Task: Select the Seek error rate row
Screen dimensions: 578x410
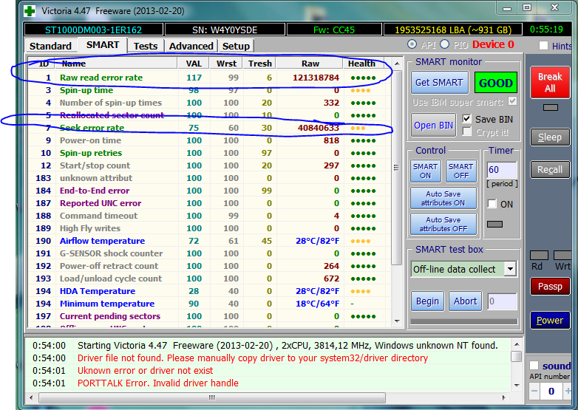Action: 92,128
